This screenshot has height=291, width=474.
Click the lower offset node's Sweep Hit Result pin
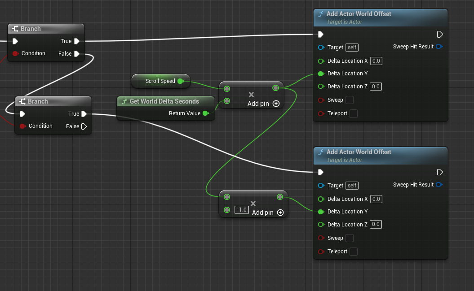click(439, 185)
